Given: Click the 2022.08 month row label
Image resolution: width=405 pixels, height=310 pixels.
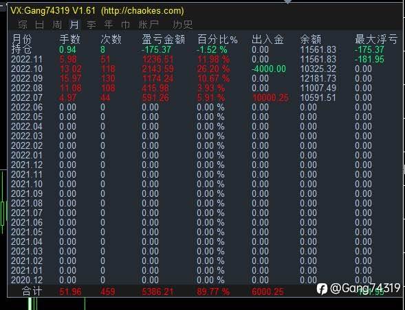Looking at the screenshot, I should pyautogui.click(x=27, y=88).
